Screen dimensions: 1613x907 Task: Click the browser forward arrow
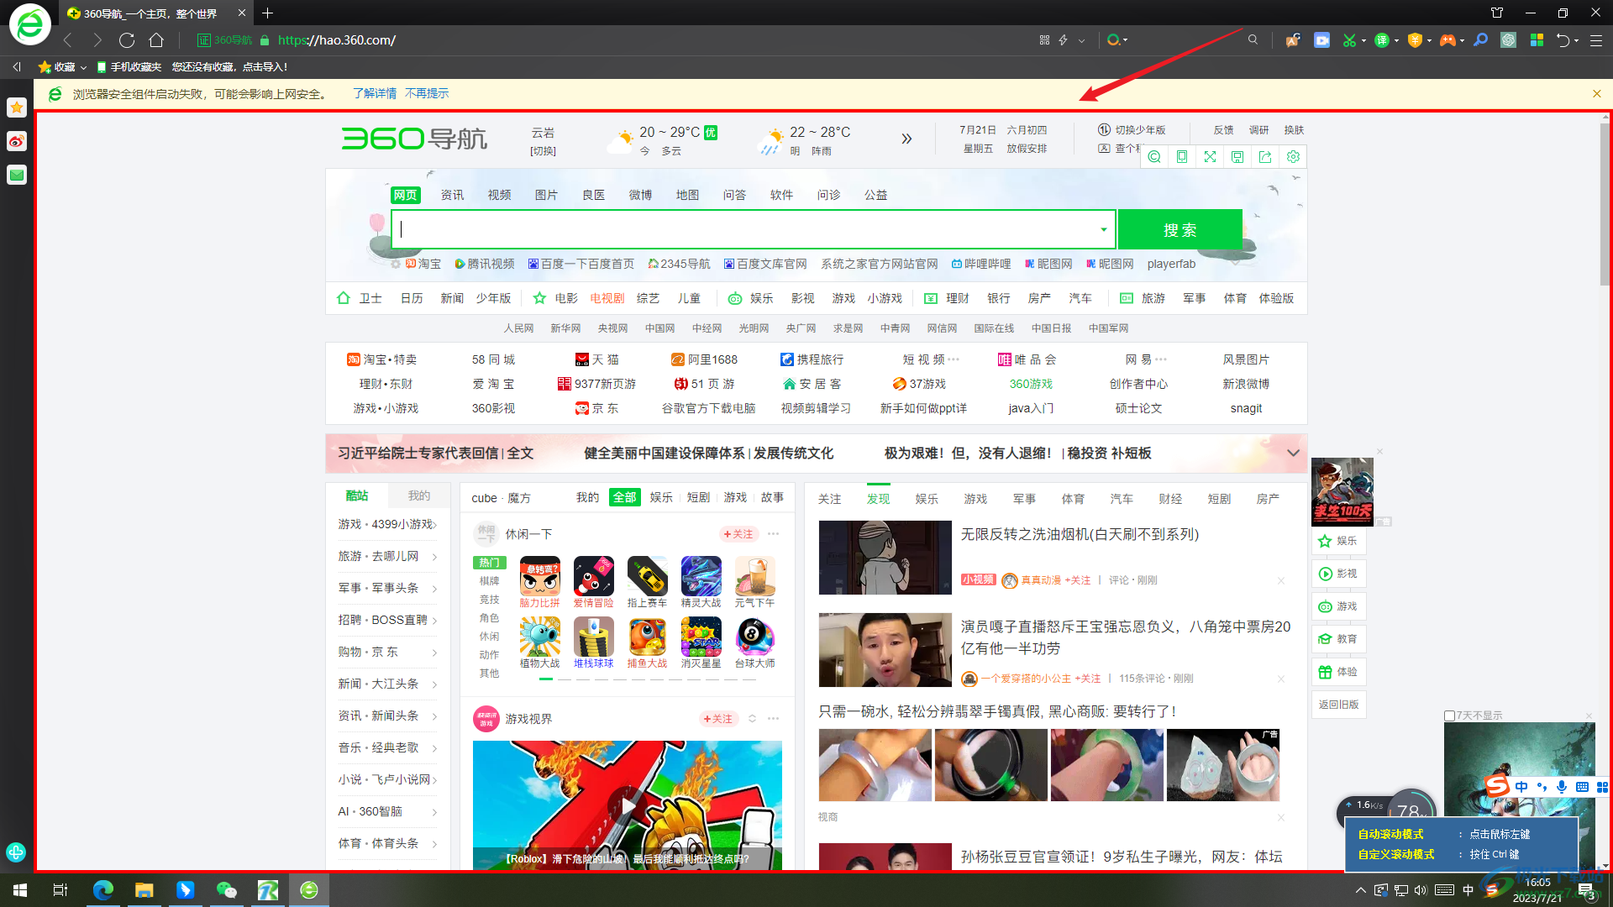(x=97, y=40)
